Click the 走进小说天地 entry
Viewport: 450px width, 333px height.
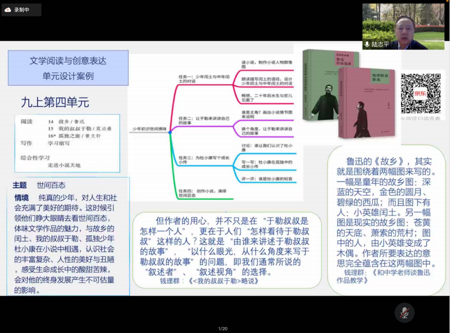click(x=64, y=165)
